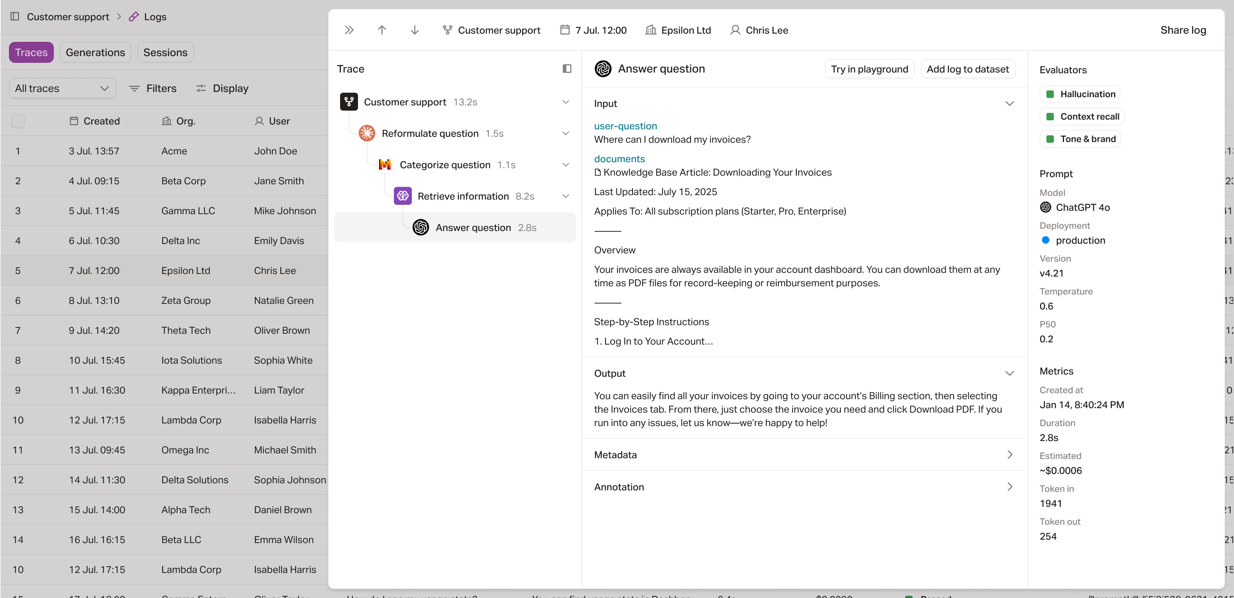The height and width of the screenshot is (598, 1234).
Task: Click the Categorize question model icon
Action: pyautogui.click(x=385, y=165)
